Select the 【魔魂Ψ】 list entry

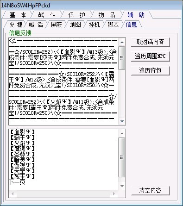click(22, 149)
